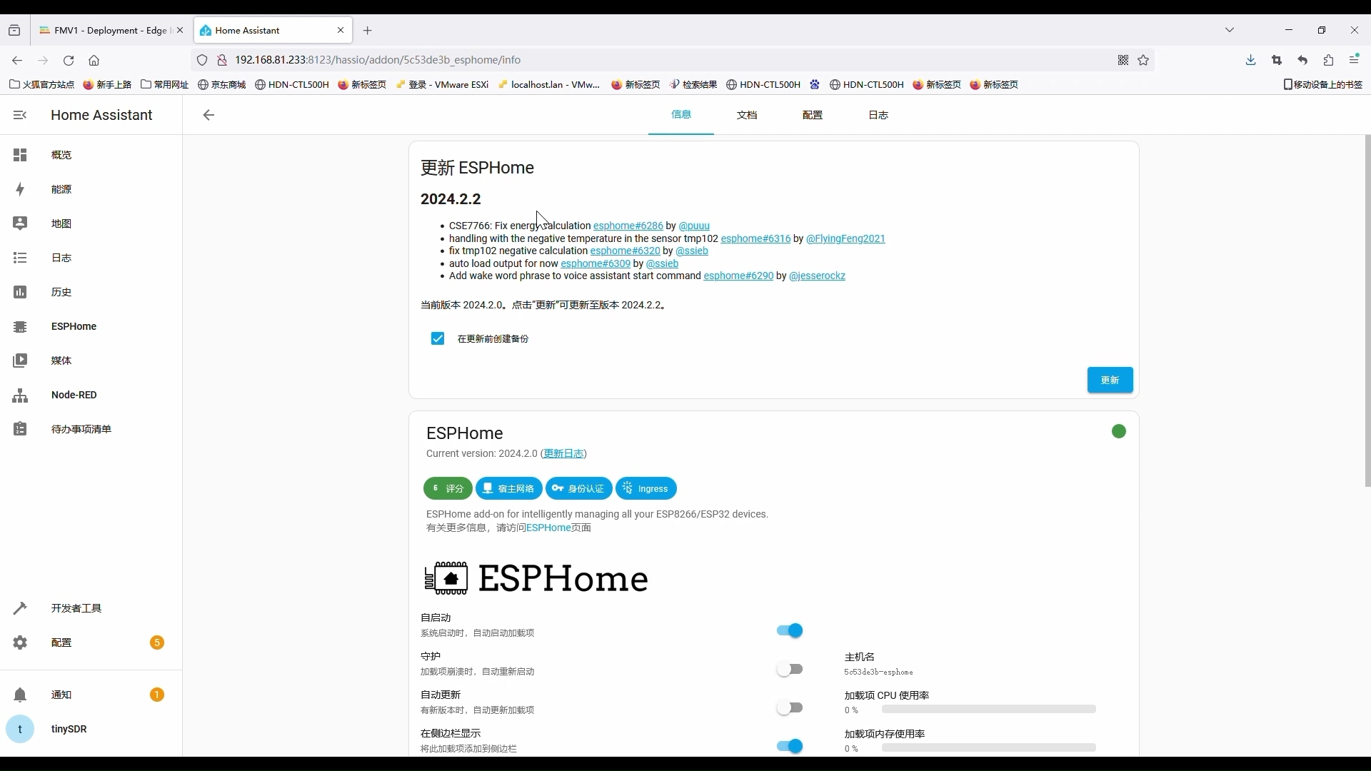Enable the 自动更新 auto update toggle
The width and height of the screenshot is (1371, 771).
pos(790,707)
